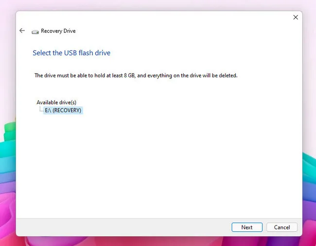
Task: Click the "Available drive(s)" label
Action: click(56, 103)
